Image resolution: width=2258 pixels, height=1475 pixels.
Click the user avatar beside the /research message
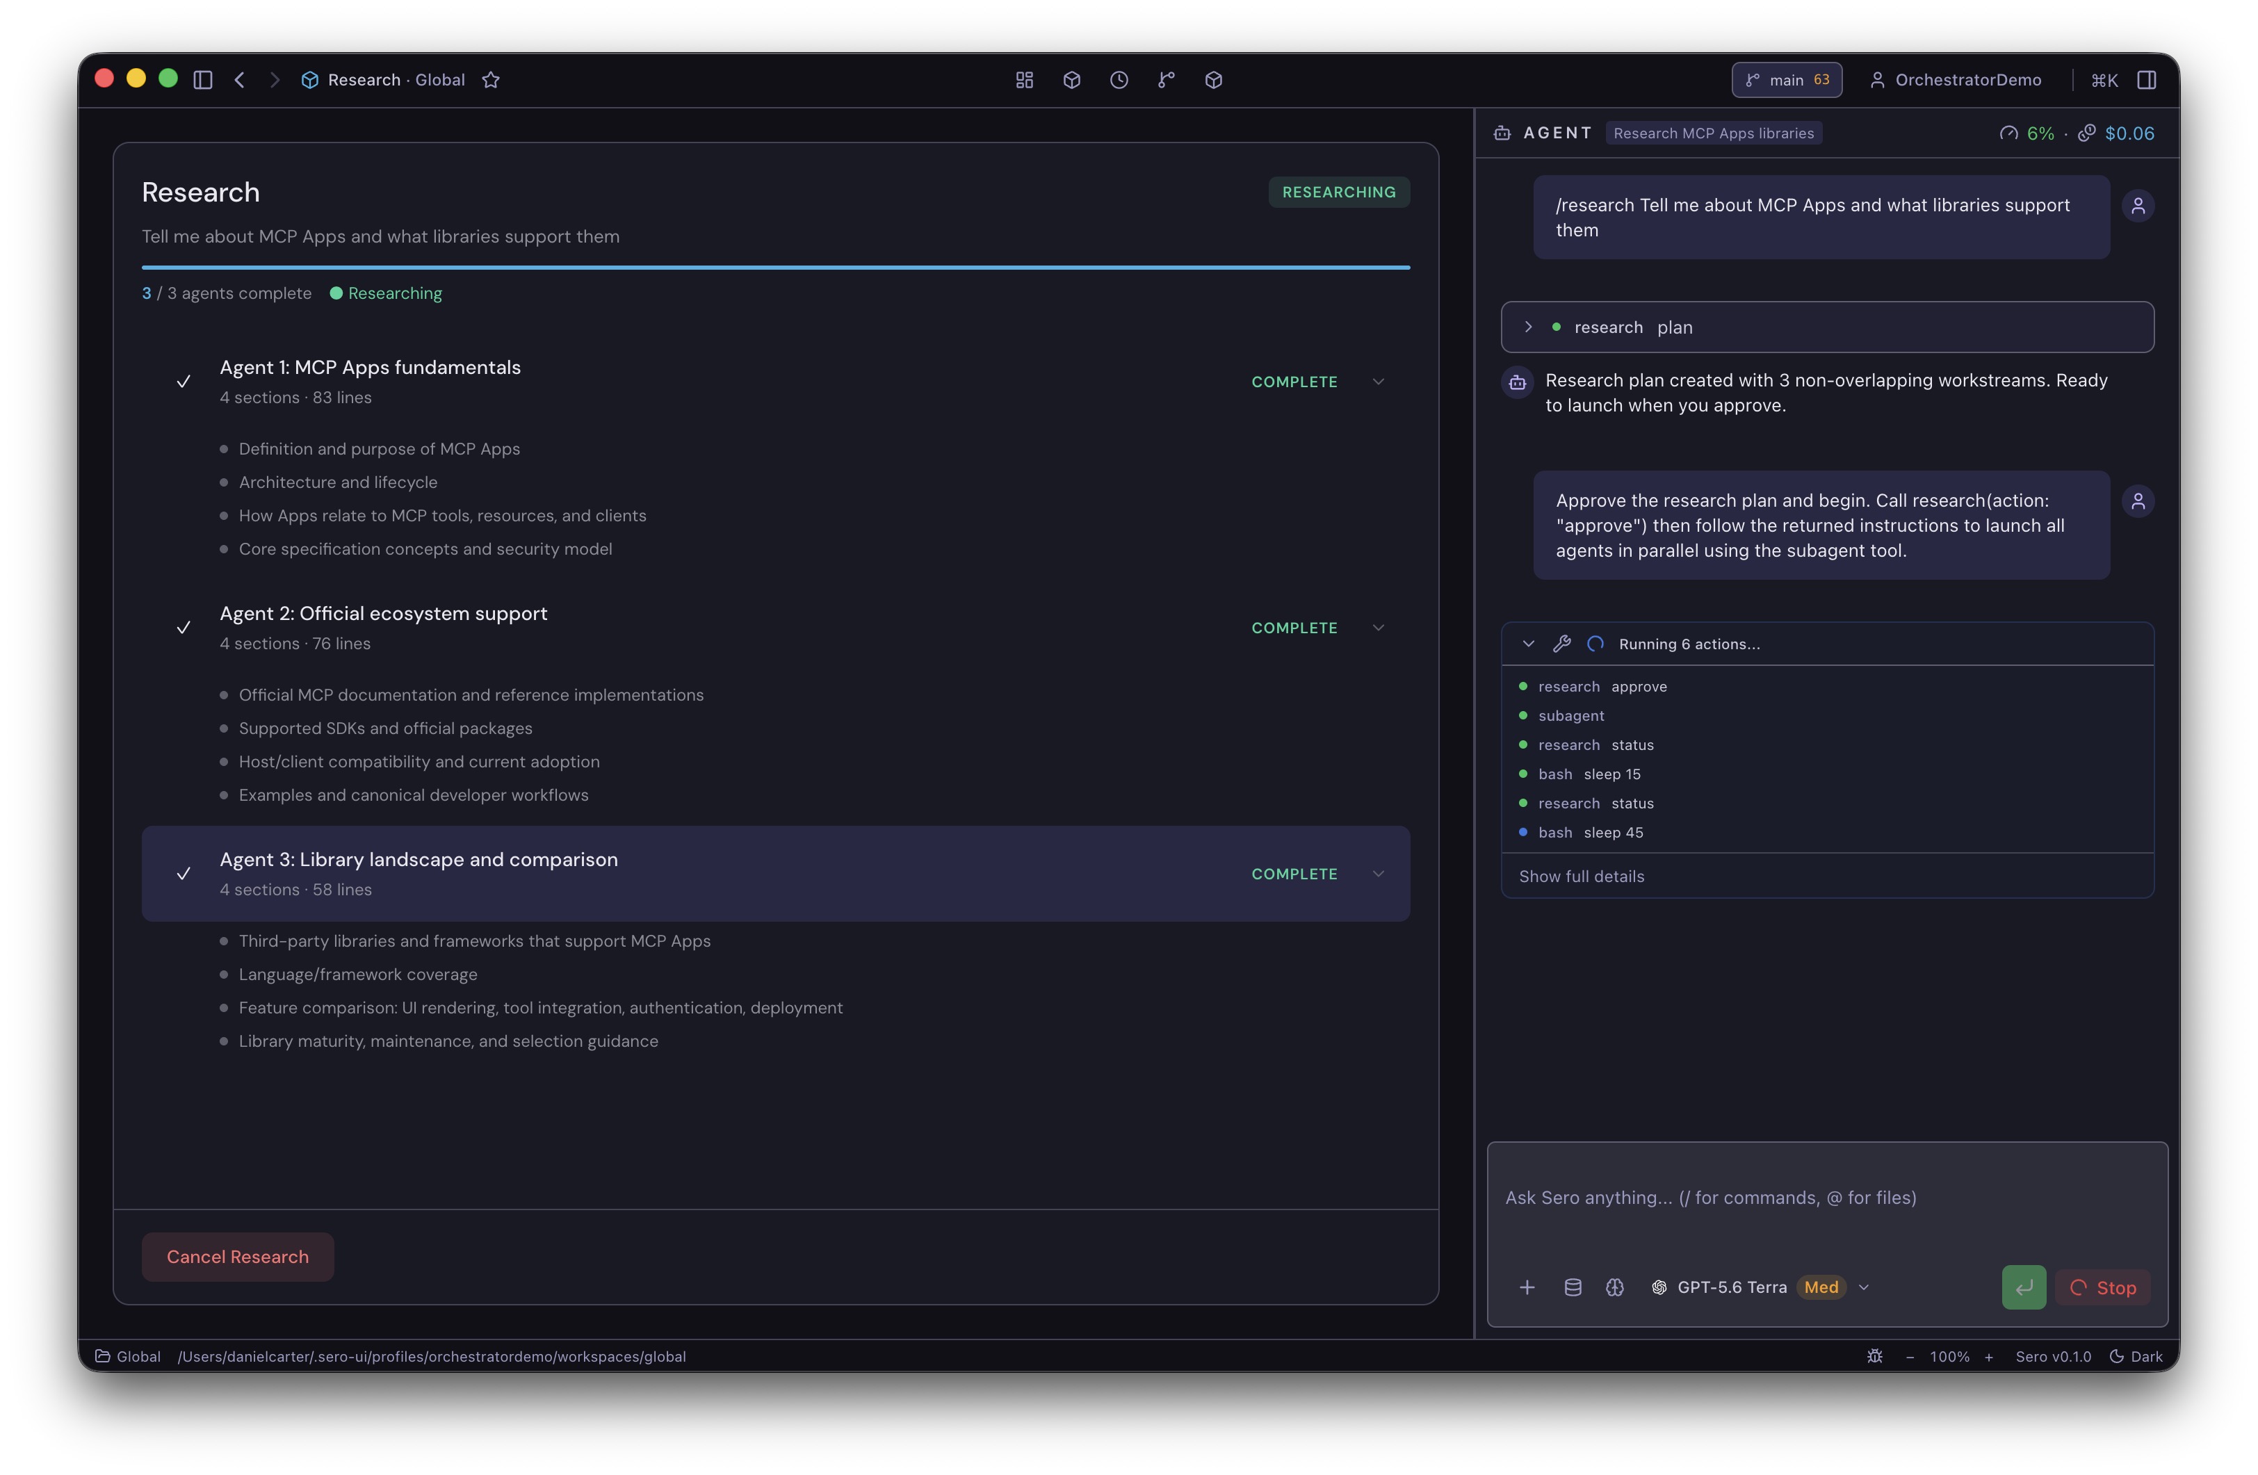[x=2138, y=206]
